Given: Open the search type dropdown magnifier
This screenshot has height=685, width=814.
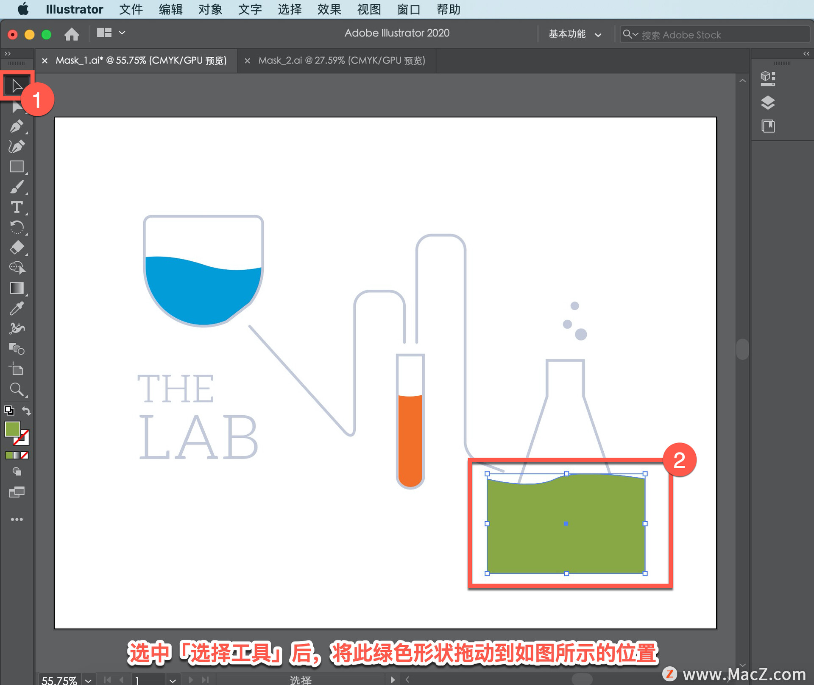Looking at the screenshot, I should [x=630, y=34].
